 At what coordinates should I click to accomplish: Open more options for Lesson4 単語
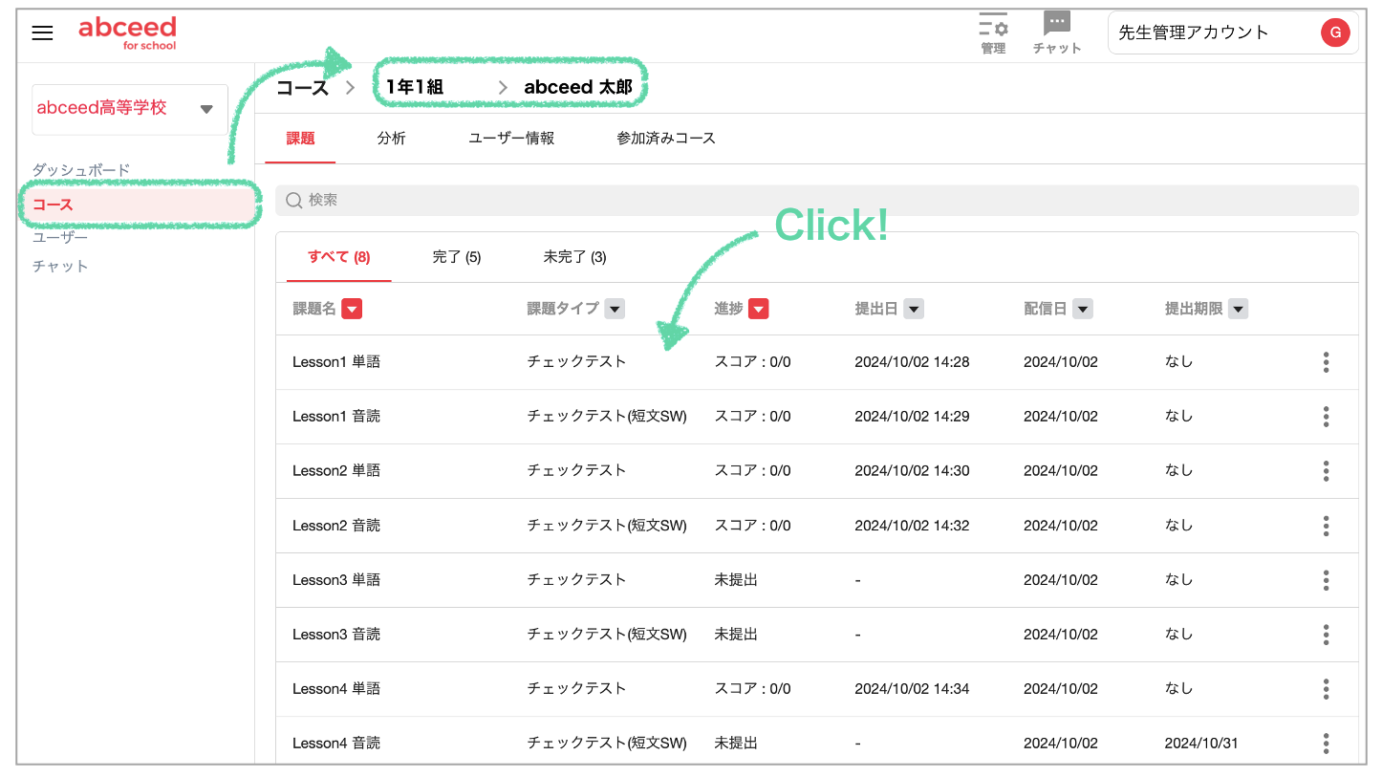pyautogui.click(x=1326, y=689)
